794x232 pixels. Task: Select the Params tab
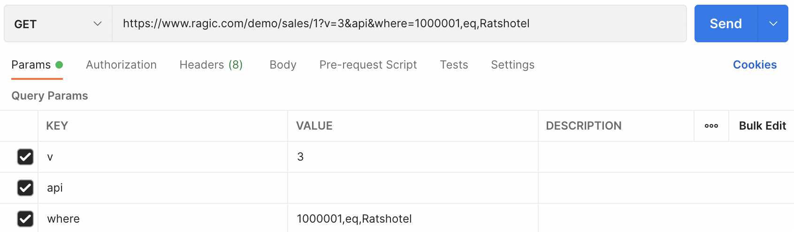point(31,65)
